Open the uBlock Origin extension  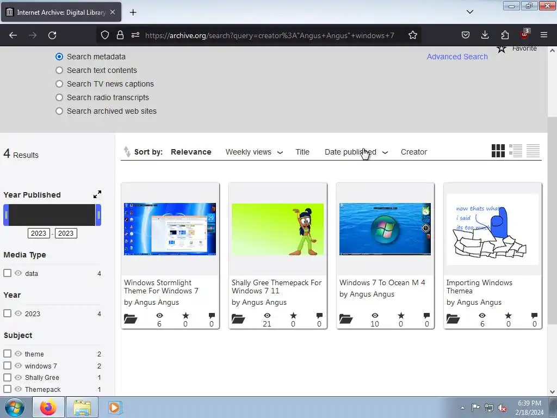coord(525,34)
